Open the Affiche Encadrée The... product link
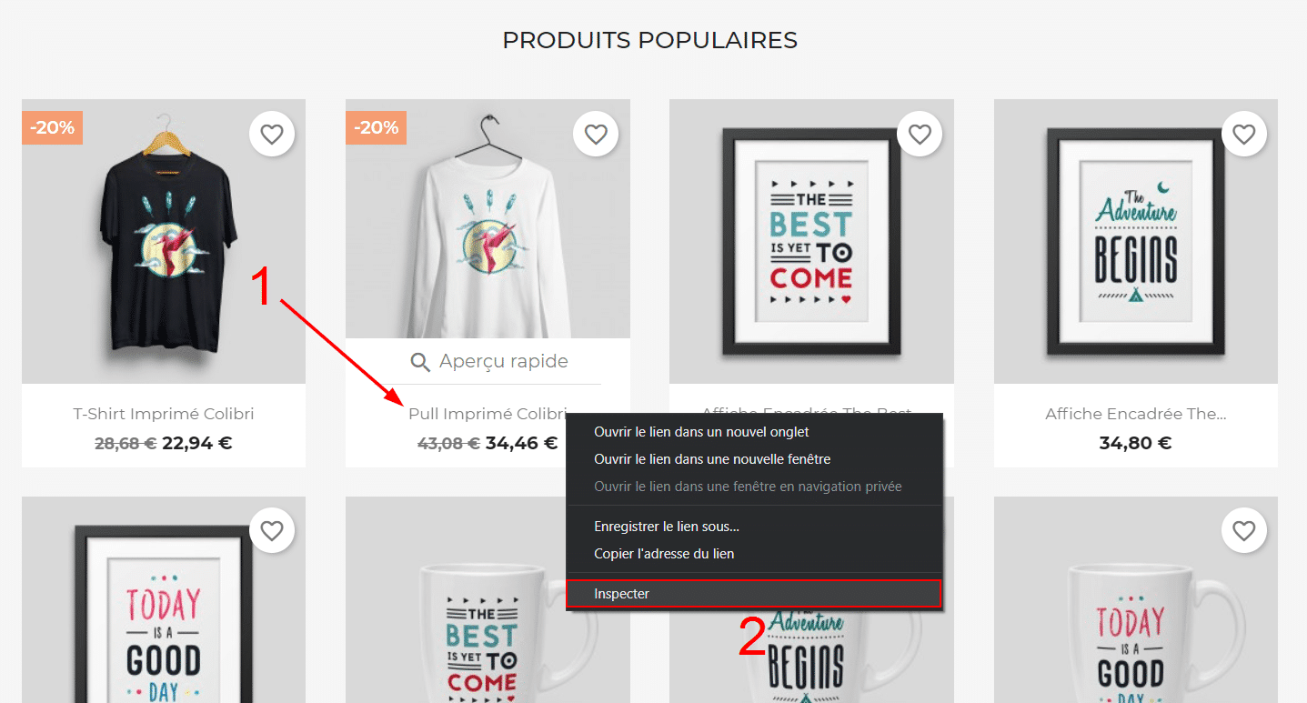 pyautogui.click(x=1135, y=414)
